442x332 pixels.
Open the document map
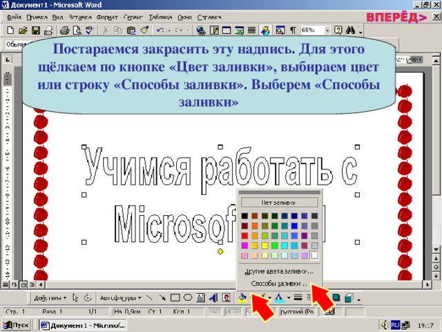(280, 30)
